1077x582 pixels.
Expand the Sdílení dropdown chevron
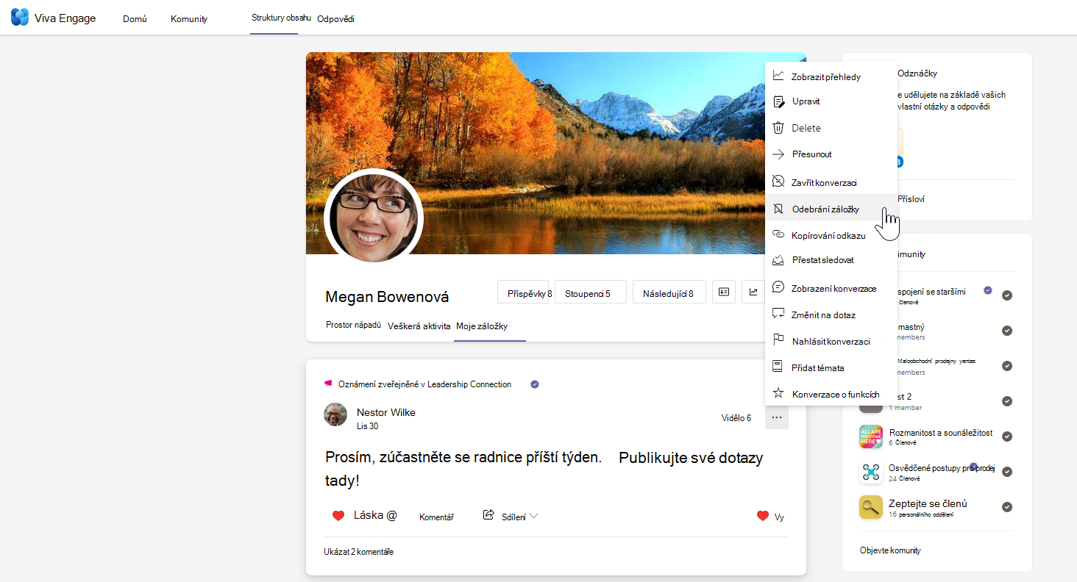pos(534,517)
